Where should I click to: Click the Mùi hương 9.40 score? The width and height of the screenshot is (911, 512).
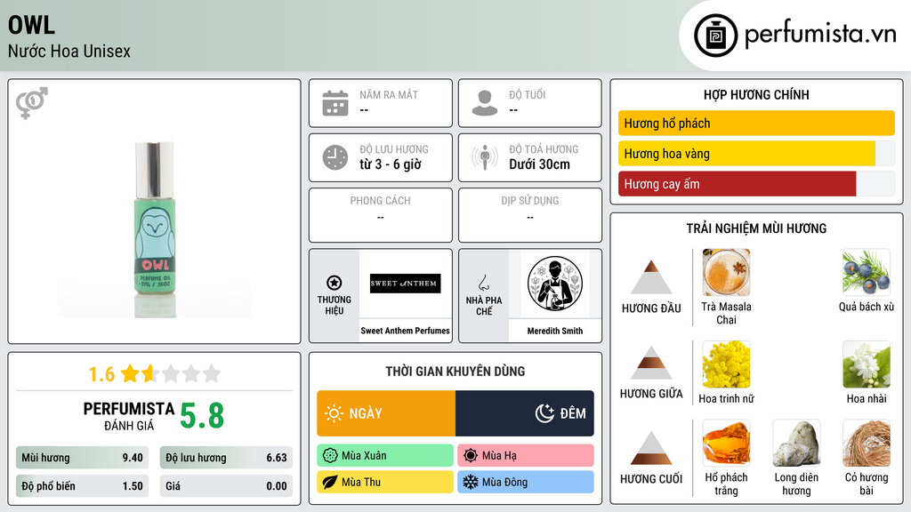click(82, 458)
